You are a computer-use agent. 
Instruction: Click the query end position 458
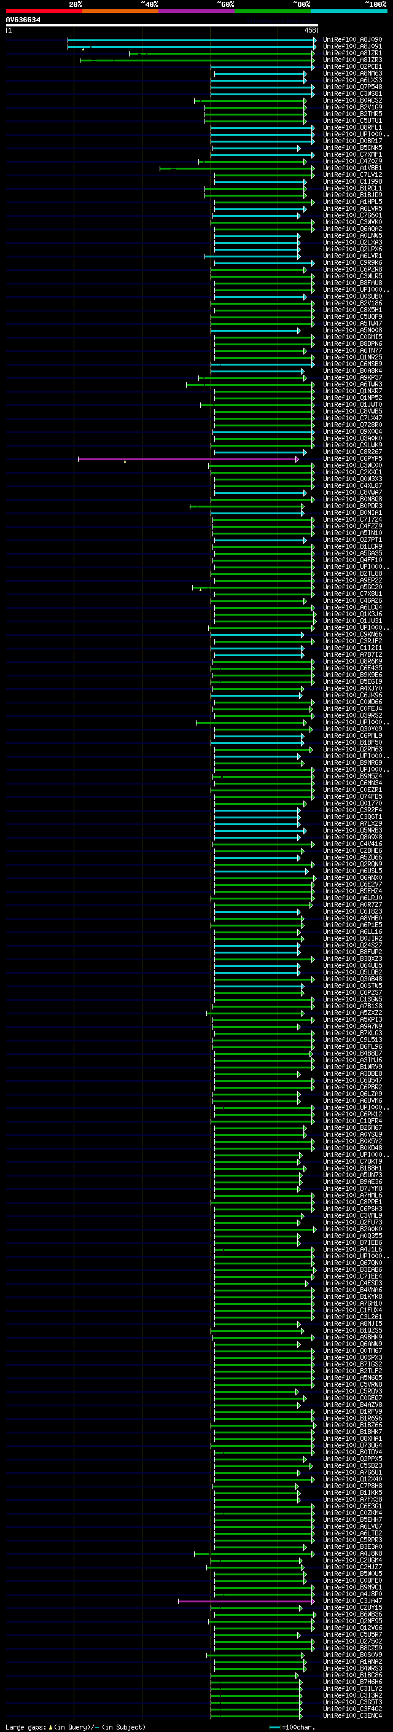[x=309, y=30]
